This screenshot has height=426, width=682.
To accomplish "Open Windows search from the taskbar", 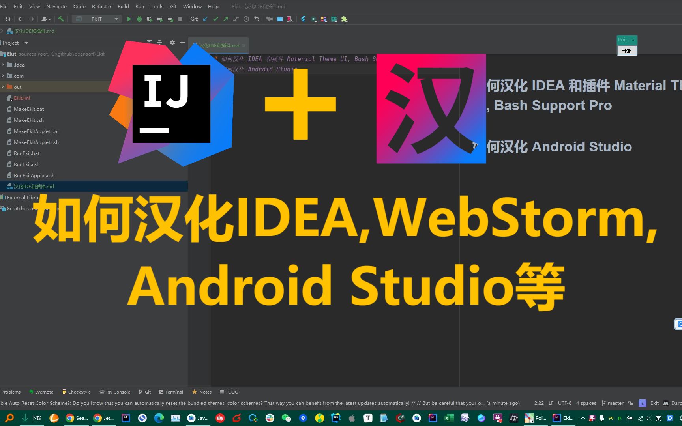I will pyautogui.click(x=9, y=418).
